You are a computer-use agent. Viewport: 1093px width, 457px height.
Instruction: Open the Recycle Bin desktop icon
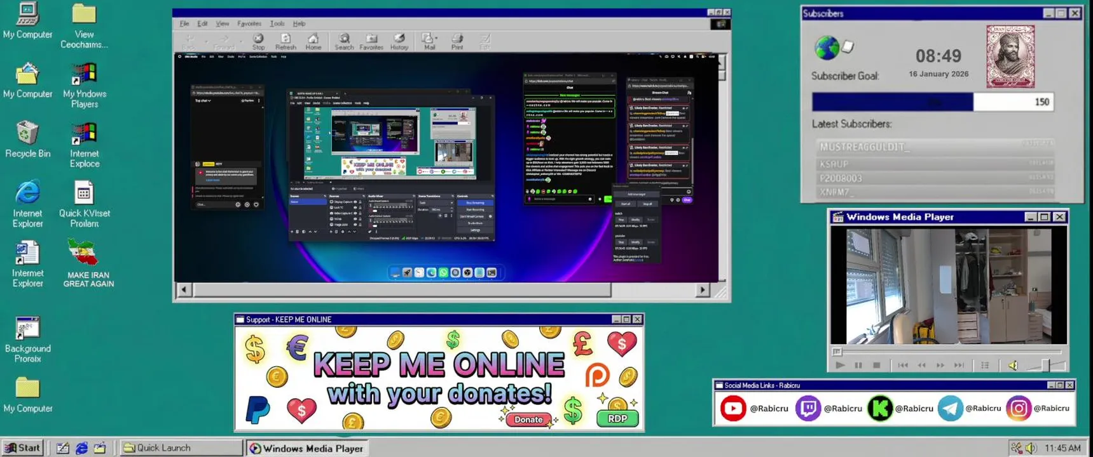tap(27, 138)
